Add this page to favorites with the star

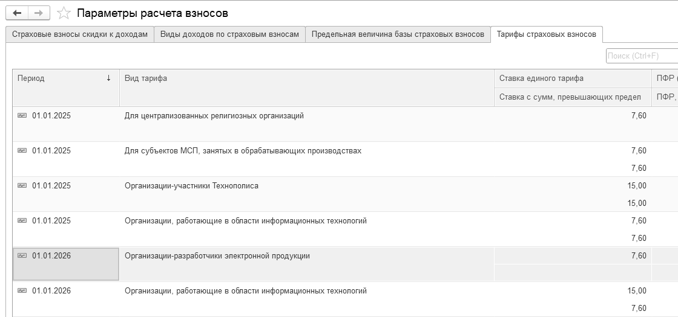[x=63, y=13]
